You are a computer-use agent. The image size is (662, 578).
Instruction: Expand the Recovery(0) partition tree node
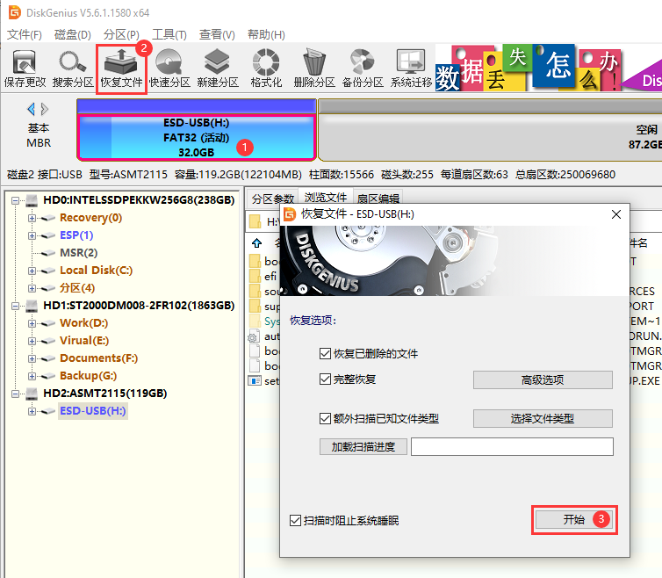click(x=32, y=218)
